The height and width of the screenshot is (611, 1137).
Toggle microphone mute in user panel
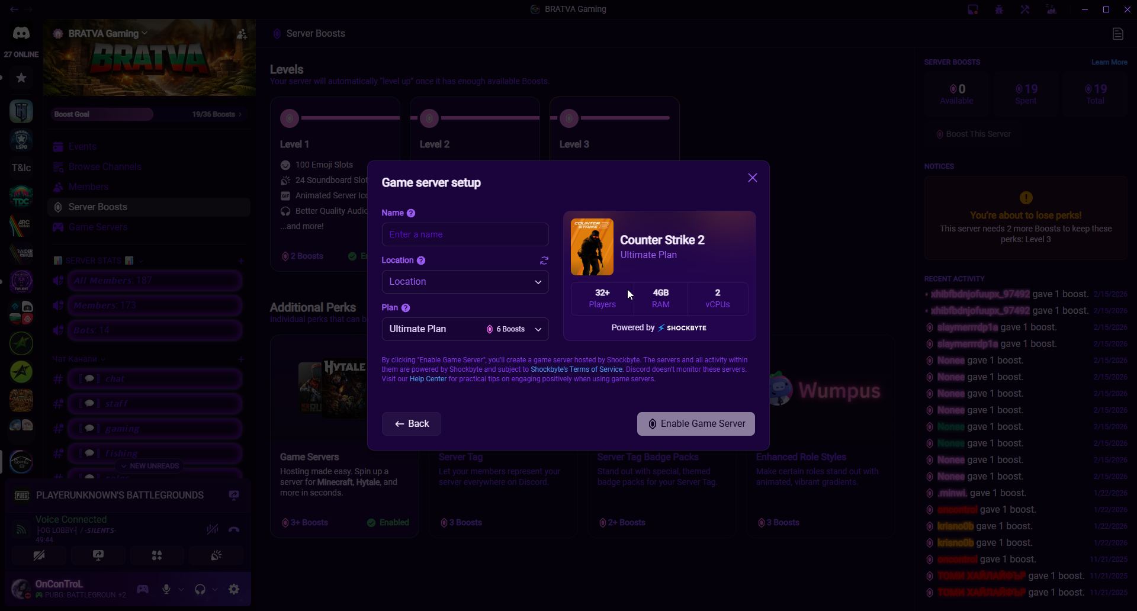[x=166, y=589]
